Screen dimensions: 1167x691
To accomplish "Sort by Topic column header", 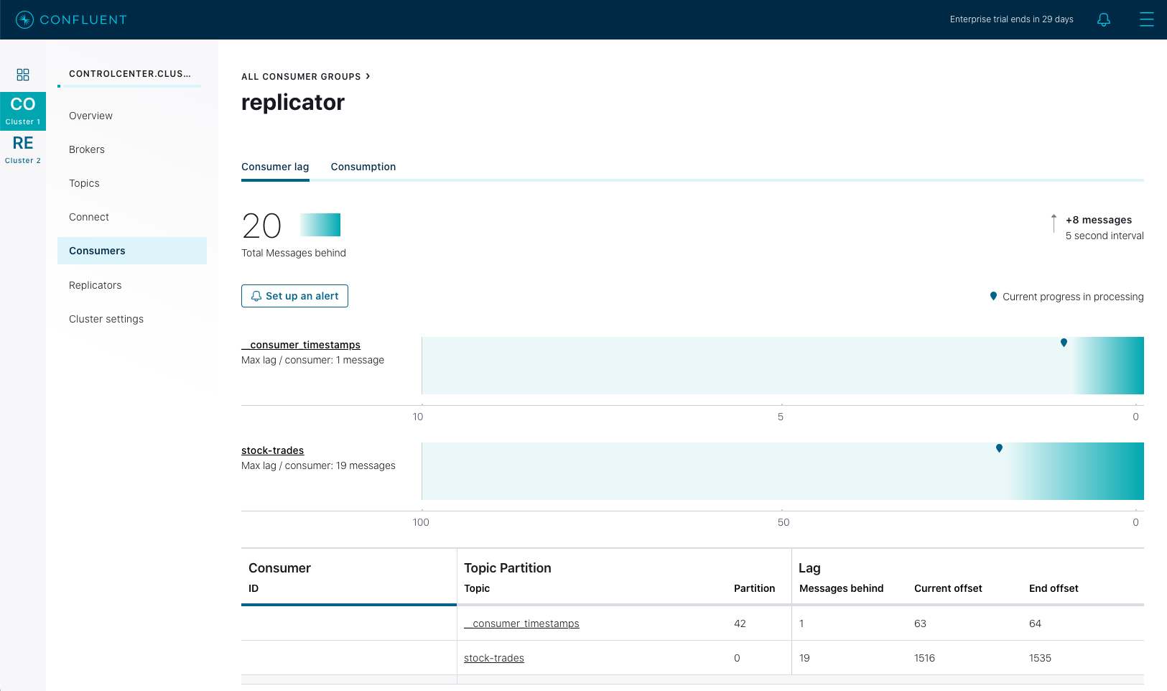I will [x=477, y=588].
